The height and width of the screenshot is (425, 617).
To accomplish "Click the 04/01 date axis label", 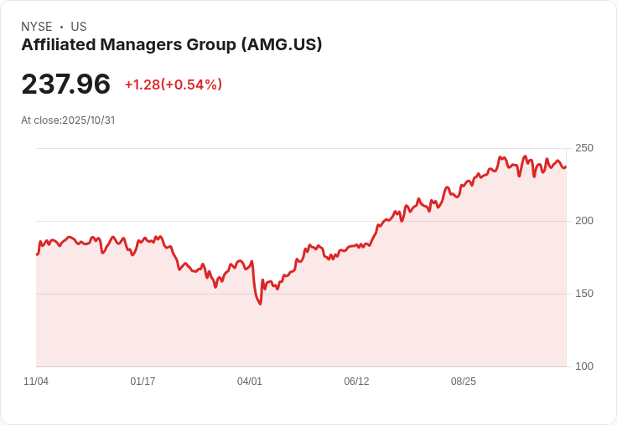I will coord(250,381).
